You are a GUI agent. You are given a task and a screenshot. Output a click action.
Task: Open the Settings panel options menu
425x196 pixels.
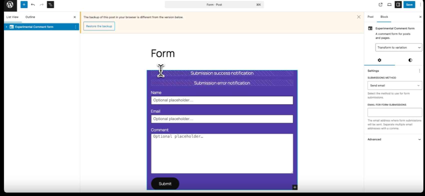[x=420, y=71]
